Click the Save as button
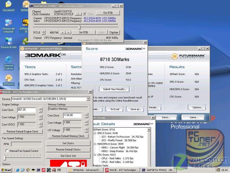 136,109
